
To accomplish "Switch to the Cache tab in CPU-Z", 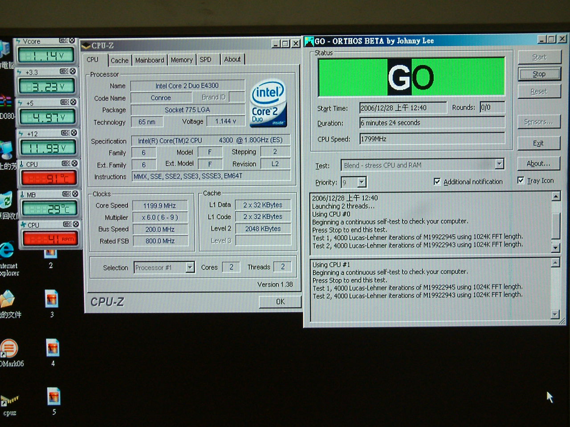I will pyautogui.click(x=119, y=60).
